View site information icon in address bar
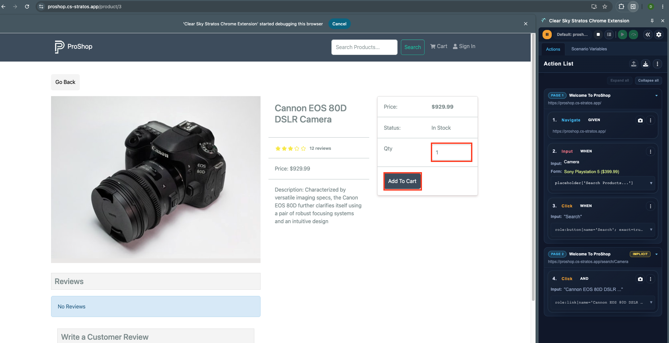This screenshot has height=343, width=669. (41, 7)
